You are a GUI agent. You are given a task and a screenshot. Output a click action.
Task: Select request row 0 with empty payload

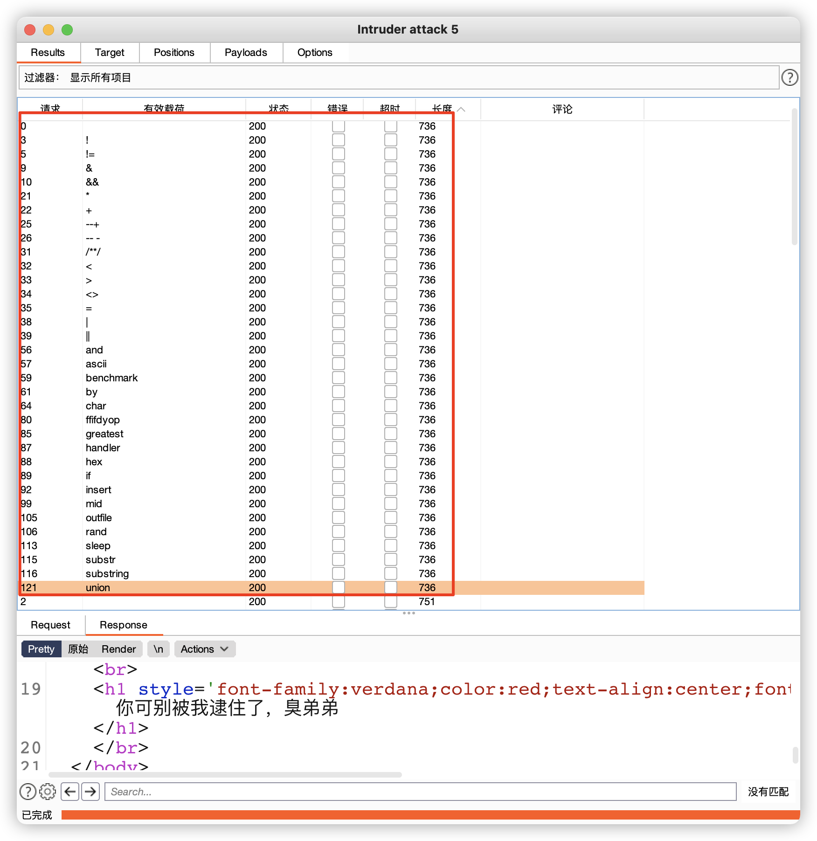point(331,126)
